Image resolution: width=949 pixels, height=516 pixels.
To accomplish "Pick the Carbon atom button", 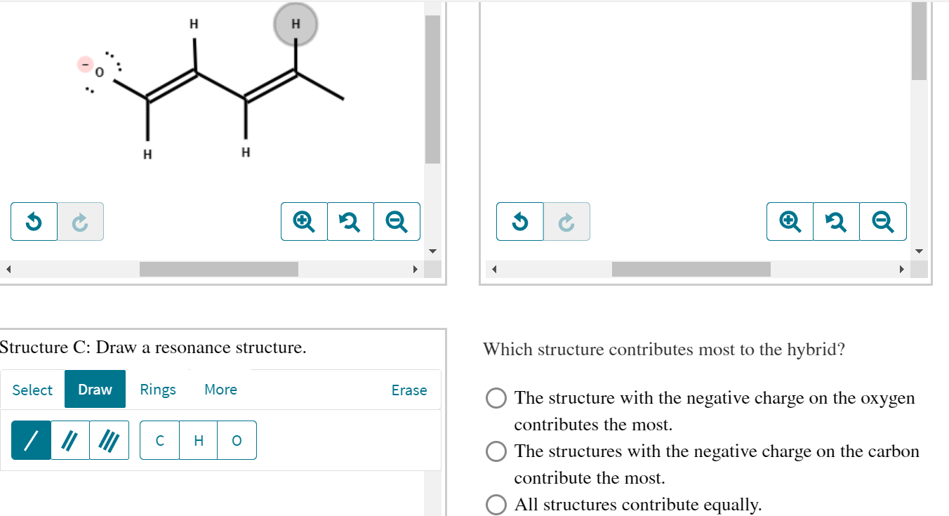I will (x=159, y=440).
